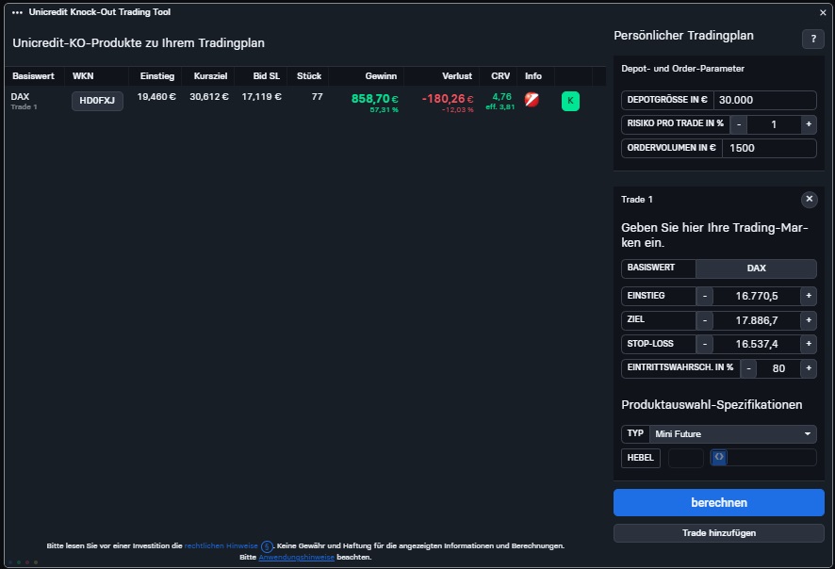This screenshot has height=569, width=835.
Task: Click the Stück value 77
Action: [x=318, y=96]
